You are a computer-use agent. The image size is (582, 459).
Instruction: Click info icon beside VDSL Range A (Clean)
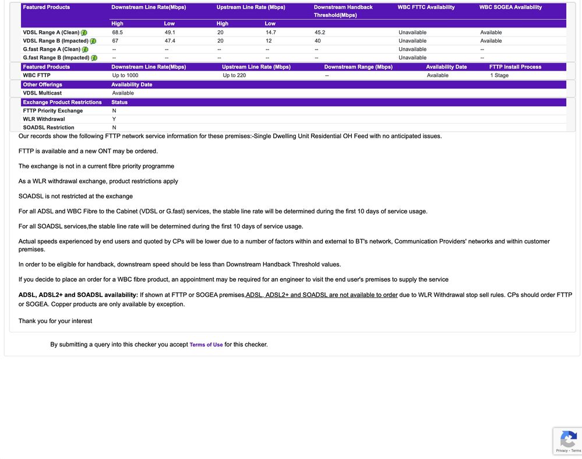pos(84,33)
